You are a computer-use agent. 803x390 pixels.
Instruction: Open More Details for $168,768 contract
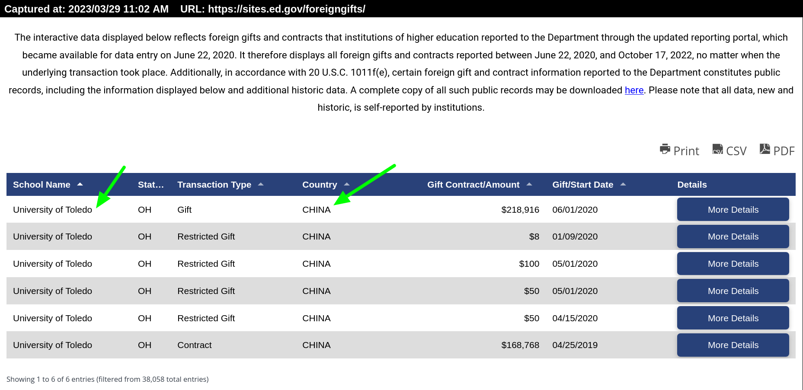(x=733, y=345)
